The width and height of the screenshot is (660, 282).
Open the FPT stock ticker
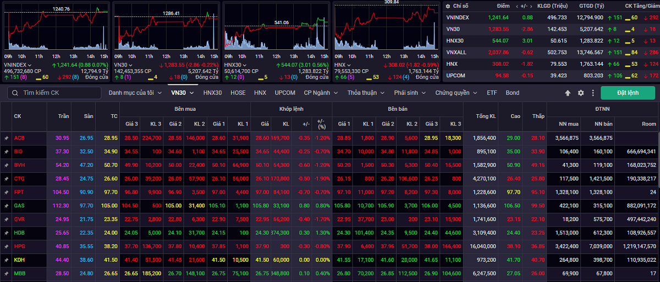19,191
